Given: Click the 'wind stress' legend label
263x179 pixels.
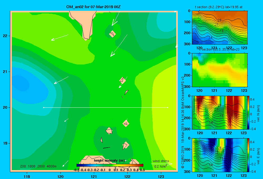Looking at the screenshot, I should 161,161.
